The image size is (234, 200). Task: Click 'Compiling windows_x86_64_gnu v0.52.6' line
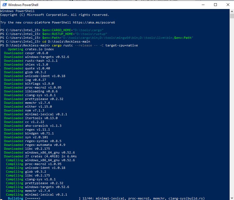coord(40,160)
